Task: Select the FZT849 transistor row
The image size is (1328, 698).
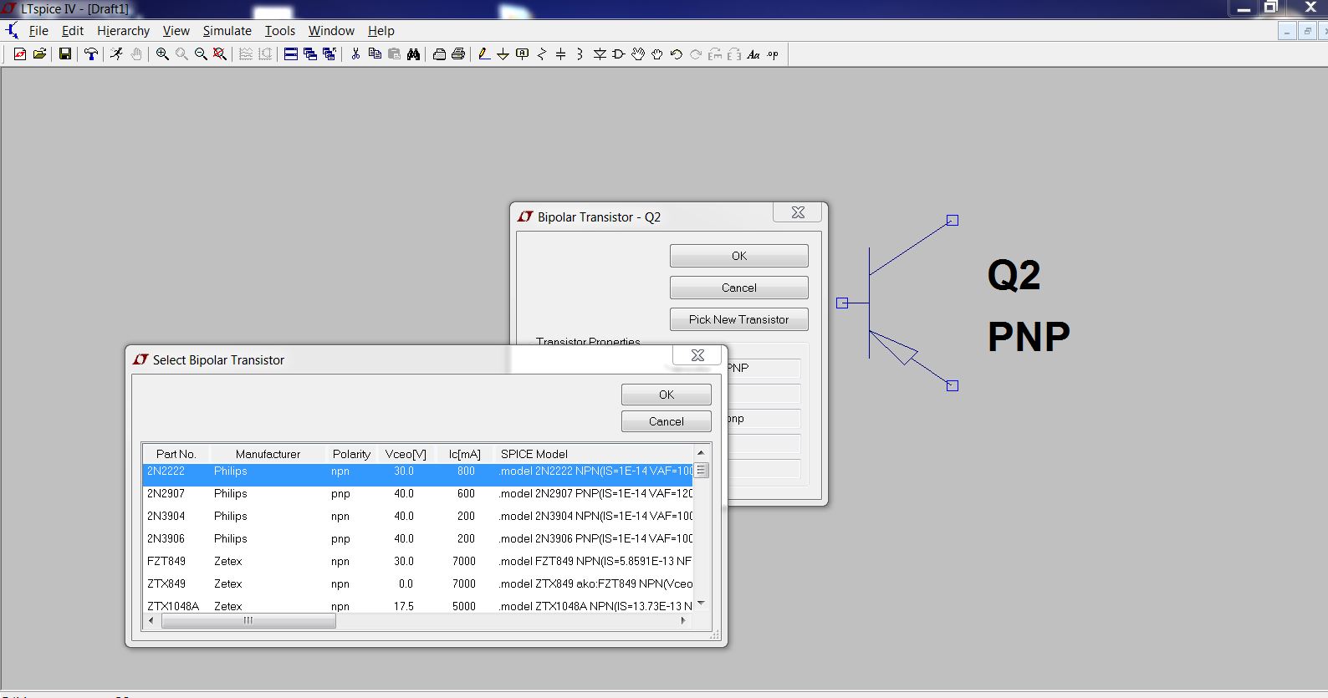Action: [417, 562]
